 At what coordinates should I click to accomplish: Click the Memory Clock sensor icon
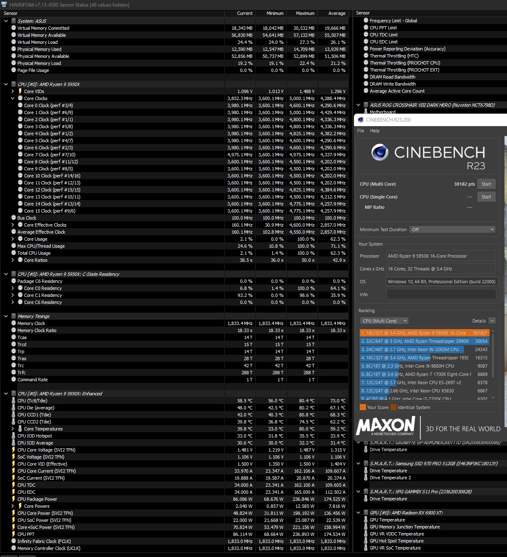14,323
